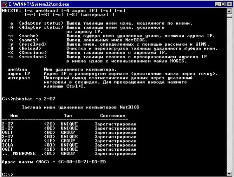Image resolution: width=234 pixels, height=177 pixels.
Task: Click the '-a (adapter status)' option line
Action: (100, 24)
